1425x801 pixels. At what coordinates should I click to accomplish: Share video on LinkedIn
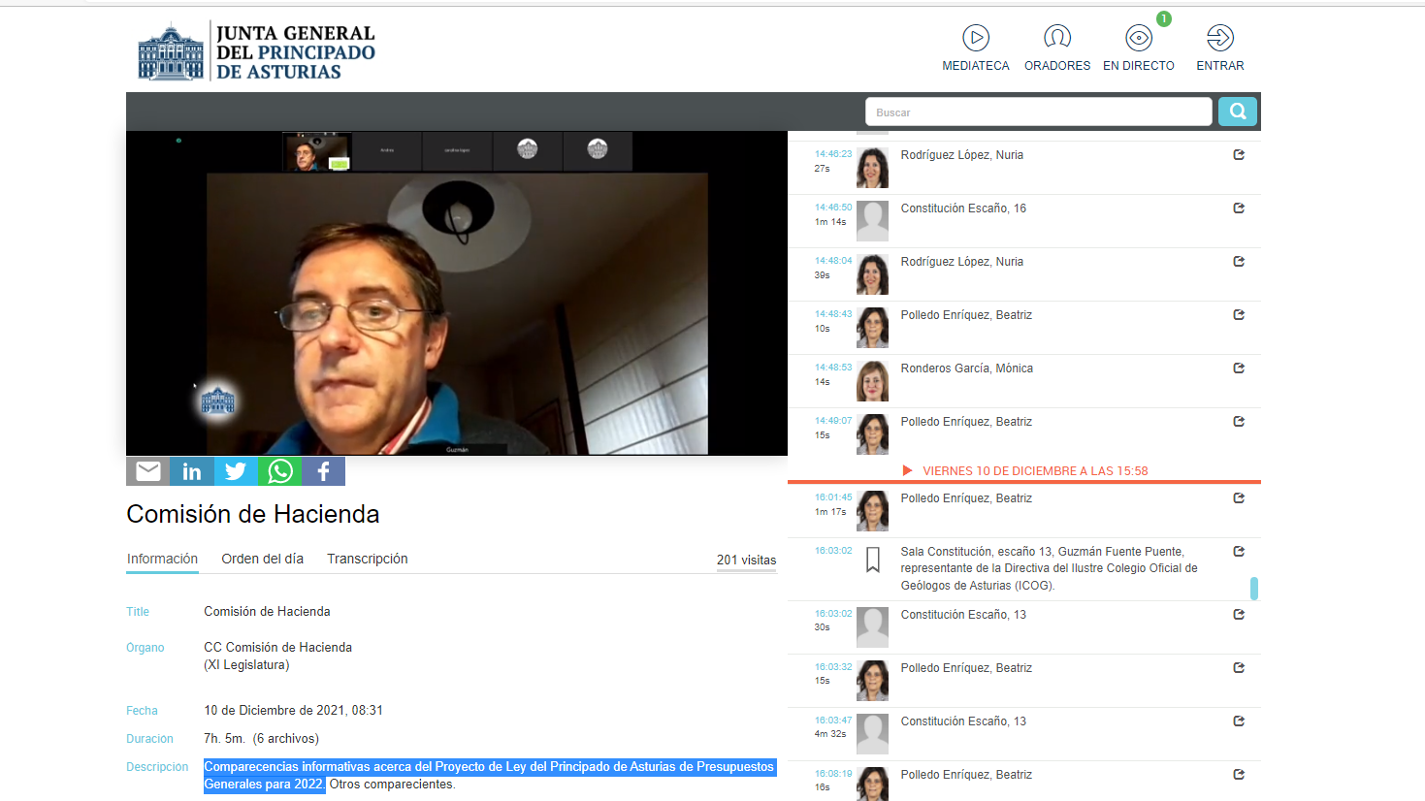(x=192, y=471)
